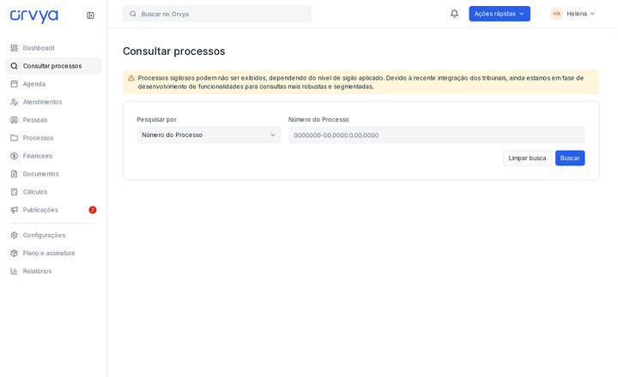Click the Relatórios chart icon

coord(15,271)
